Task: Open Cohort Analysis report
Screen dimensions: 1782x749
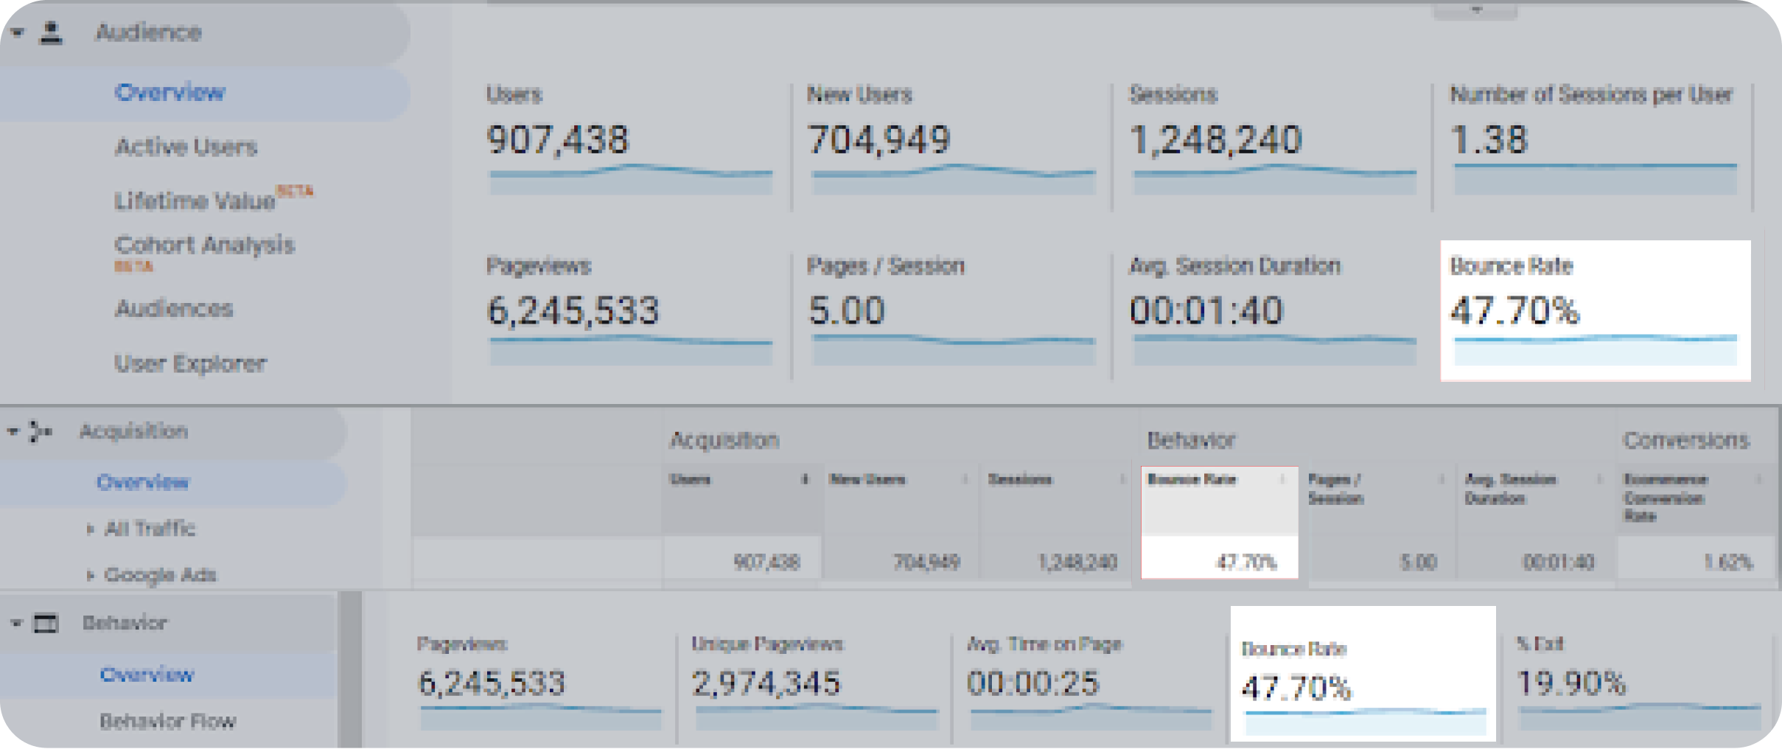Action: [204, 245]
